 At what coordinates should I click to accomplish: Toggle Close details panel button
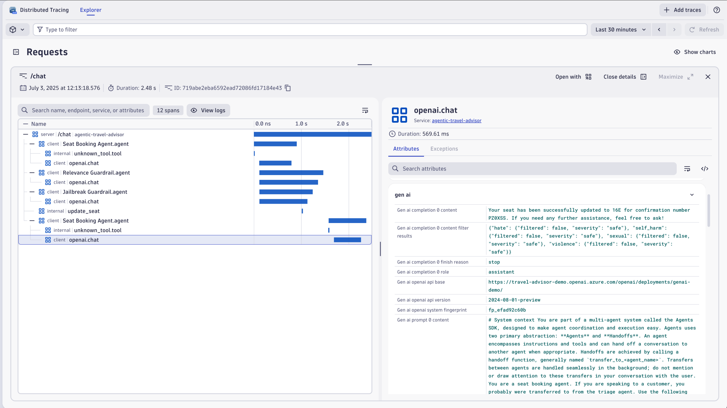[625, 77]
